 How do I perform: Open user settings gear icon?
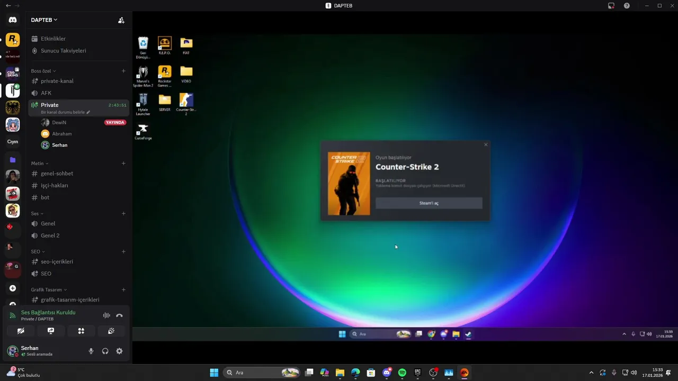click(119, 351)
